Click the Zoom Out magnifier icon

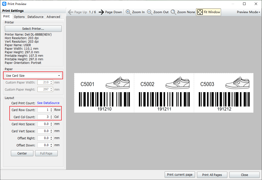(149, 12)
